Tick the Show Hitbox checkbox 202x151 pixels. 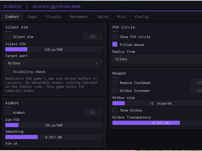coord(115,110)
